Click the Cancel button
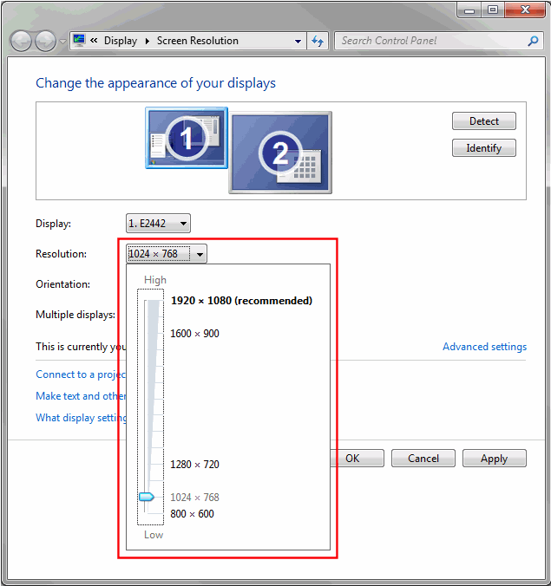Screen dimensions: 551x586 (x=423, y=459)
